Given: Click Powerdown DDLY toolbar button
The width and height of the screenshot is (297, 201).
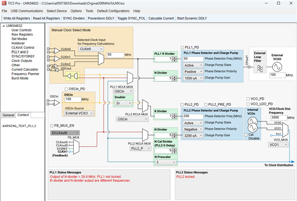Looking at the screenshot, I should 101,19.
